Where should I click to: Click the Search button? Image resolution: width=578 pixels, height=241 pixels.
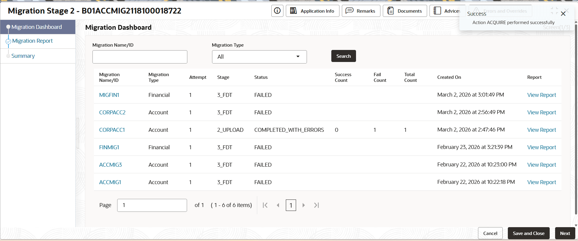pos(343,56)
